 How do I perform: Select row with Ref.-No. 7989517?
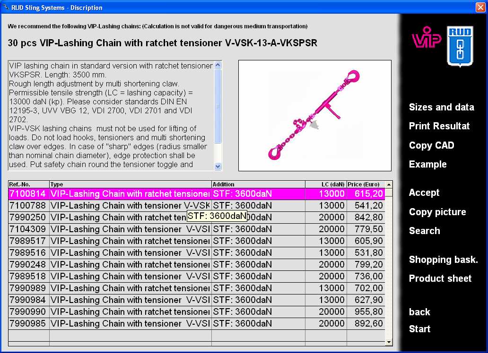(197, 241)
